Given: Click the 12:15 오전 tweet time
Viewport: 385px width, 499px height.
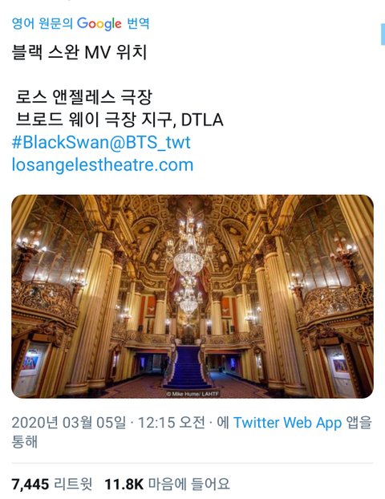Looking at the screenshot, I should [x=172, y=423].
